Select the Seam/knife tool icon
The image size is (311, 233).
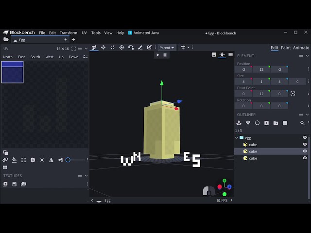click(140, 48)
